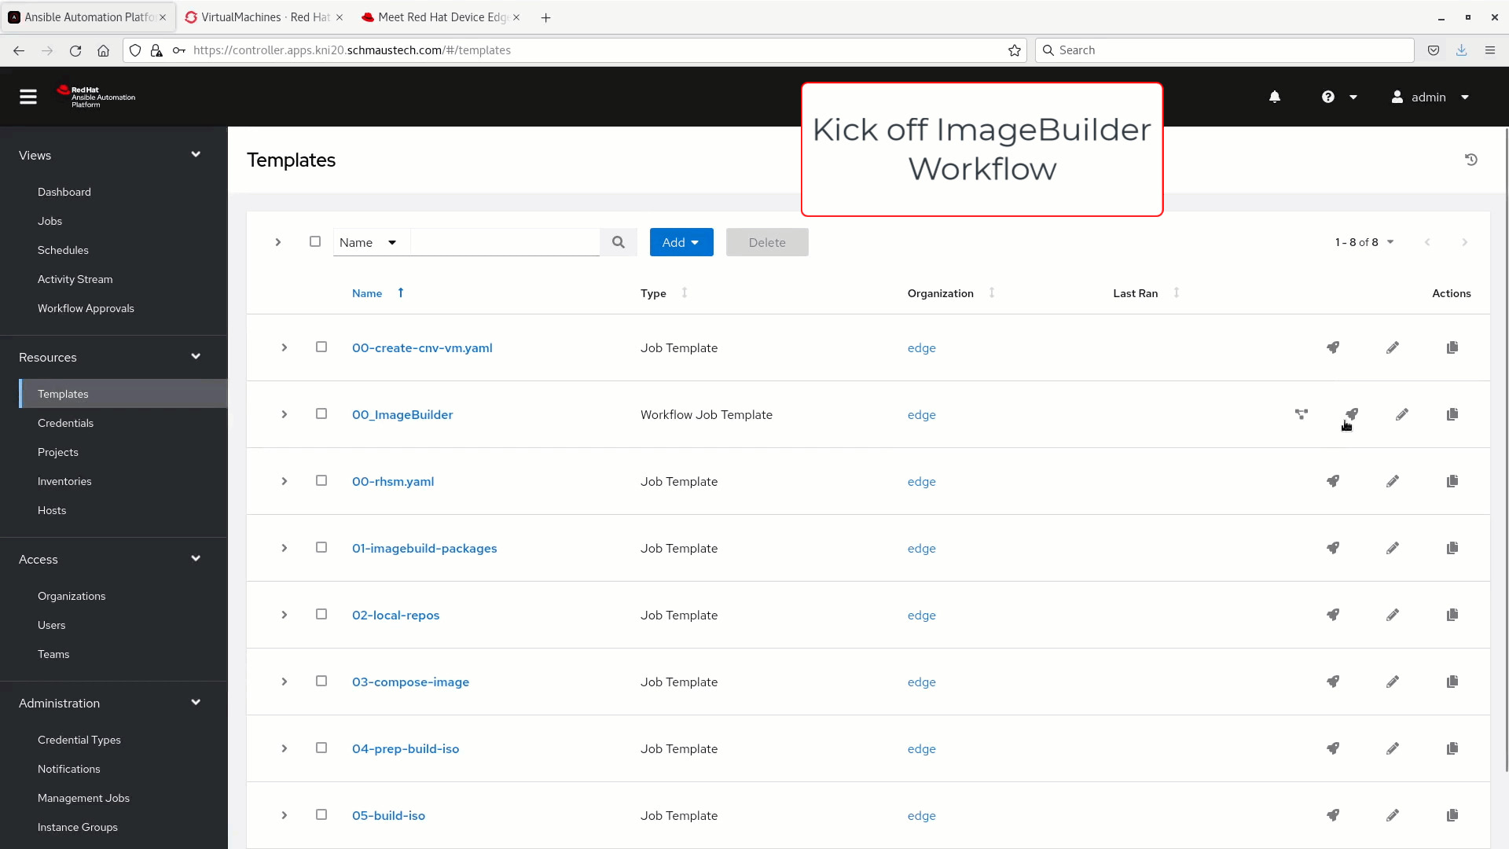Copy the 00-rhsm.yaml template
Viewport: 1509px width, 849px height.
(1452, 481)
